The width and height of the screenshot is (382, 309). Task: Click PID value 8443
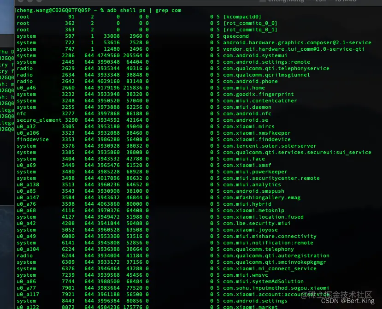[68, 301]
